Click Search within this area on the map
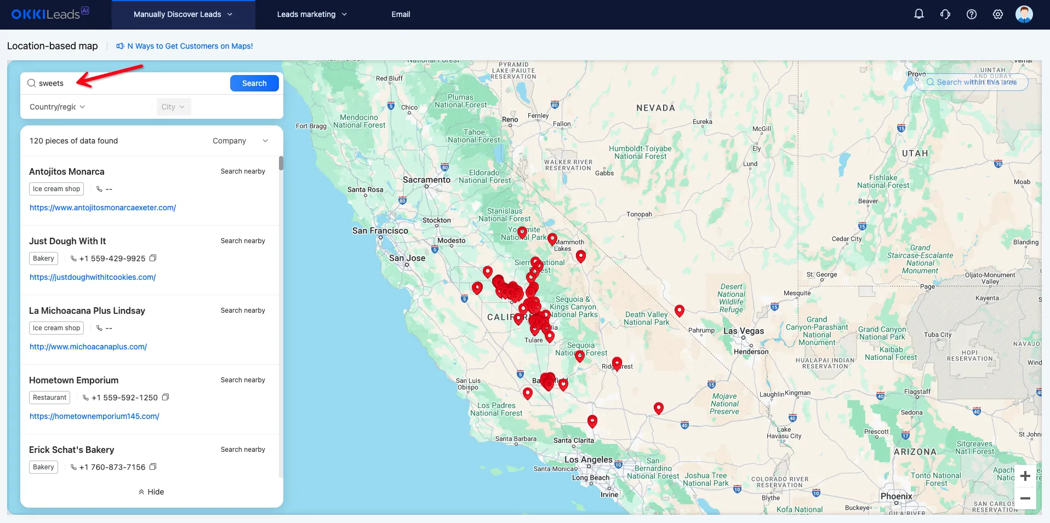 pos(972,82)
